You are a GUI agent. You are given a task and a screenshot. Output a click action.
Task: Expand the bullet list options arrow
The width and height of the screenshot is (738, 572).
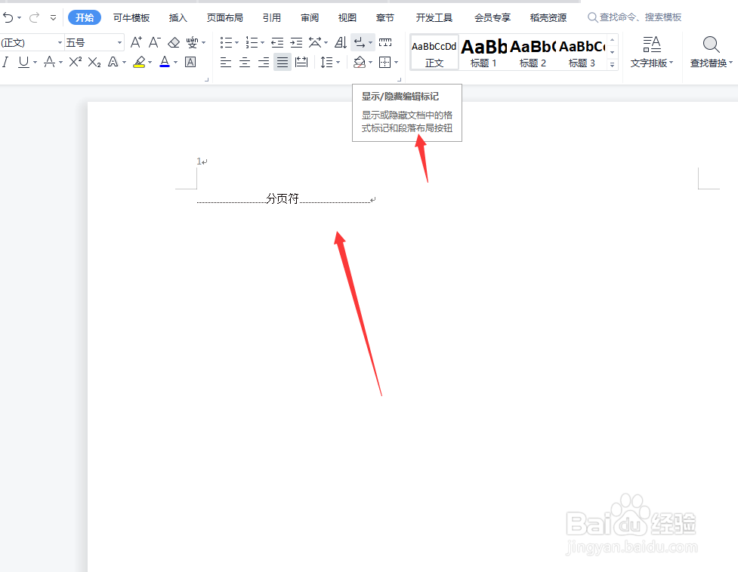coord(236,43)
